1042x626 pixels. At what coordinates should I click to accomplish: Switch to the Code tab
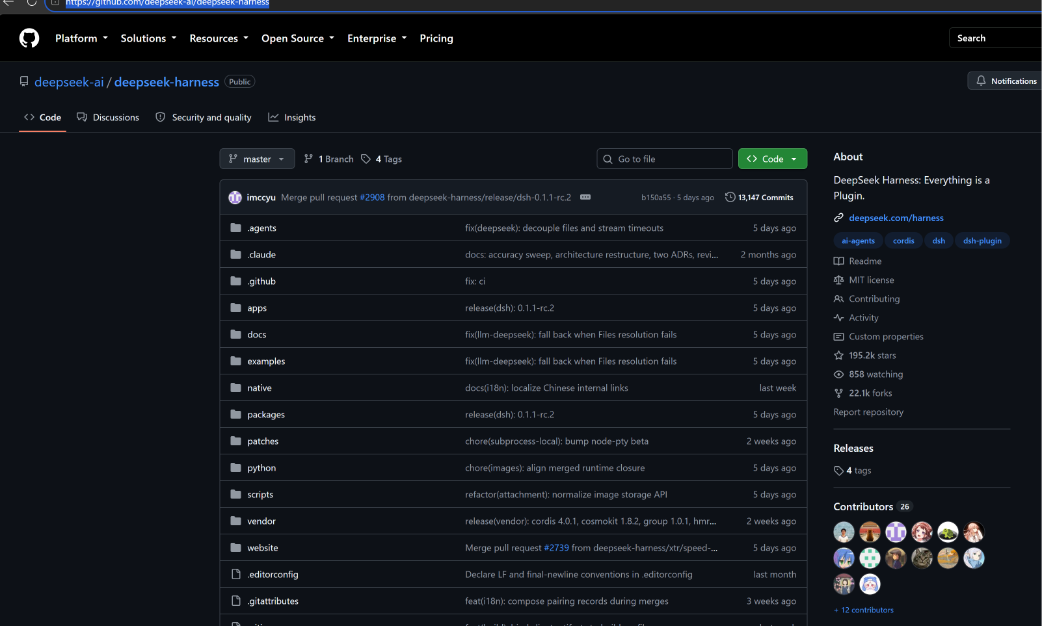pyautogui.click(x=43, y=118)
